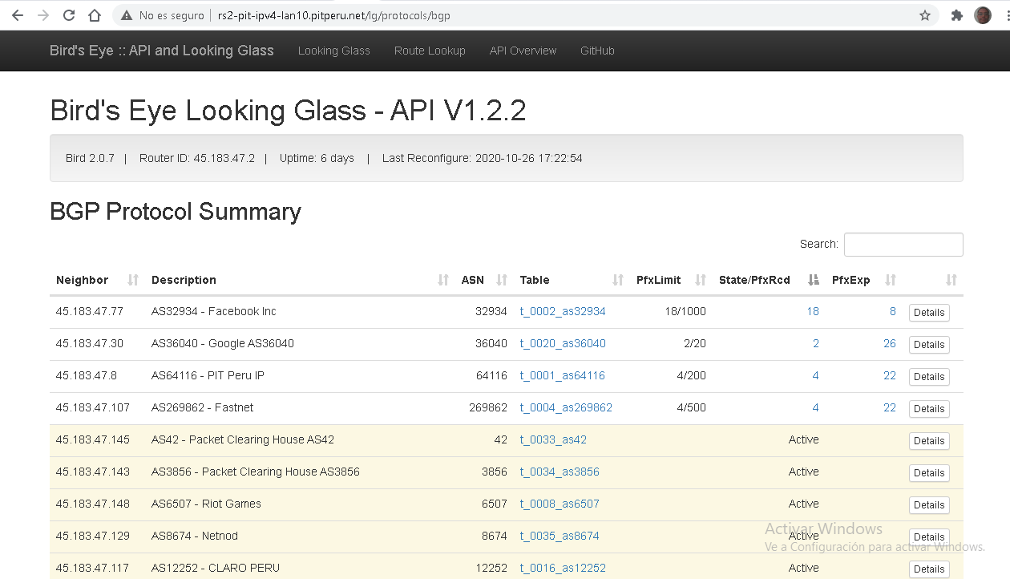Sort table by PfxExp column

coord(864,280)
